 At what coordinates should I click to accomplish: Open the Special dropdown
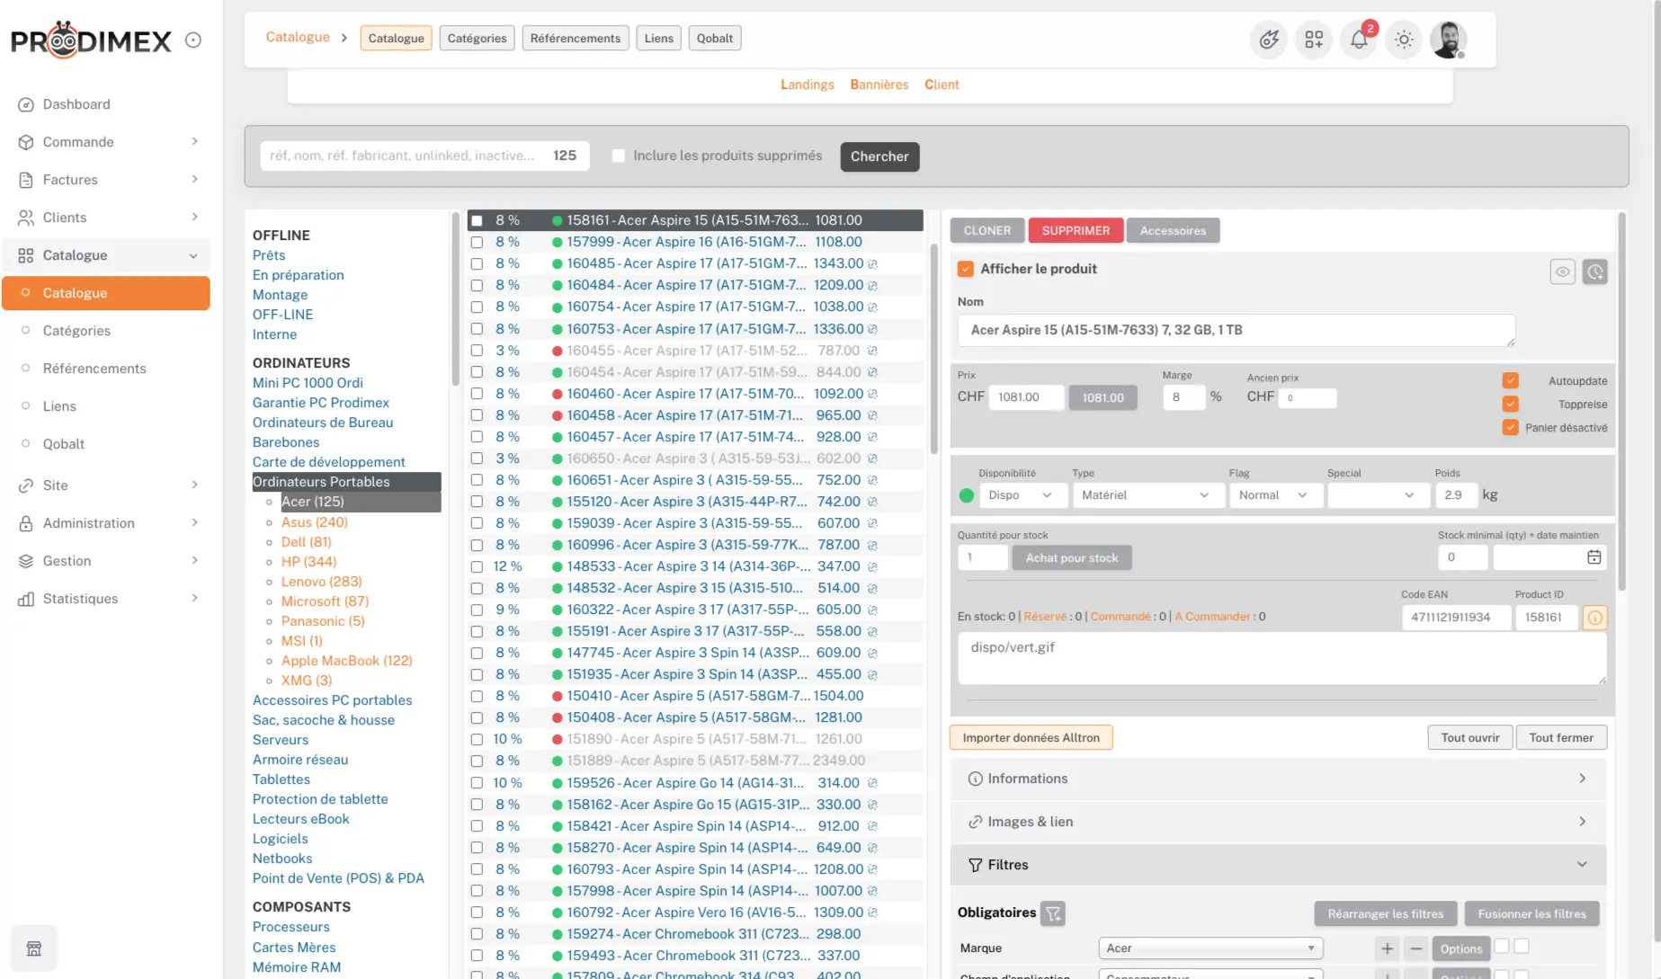pos(1379,495)
